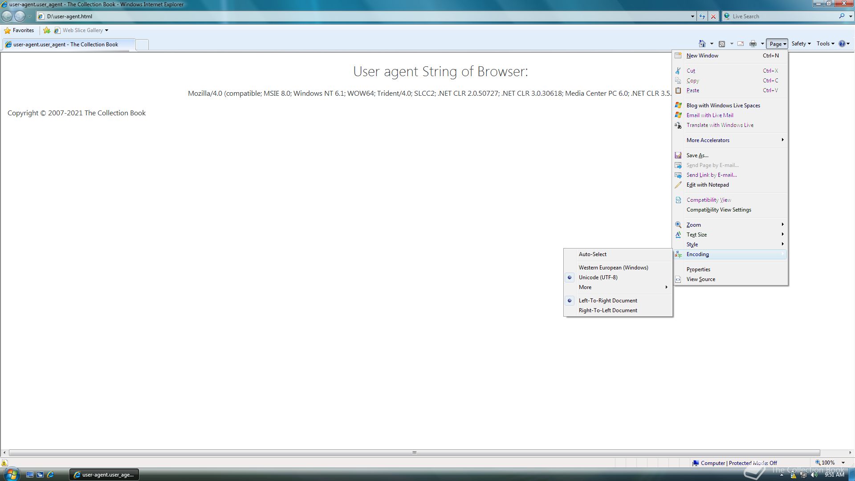
Task: Click Send Link by E-mail
Action: [x=730, y=175]
